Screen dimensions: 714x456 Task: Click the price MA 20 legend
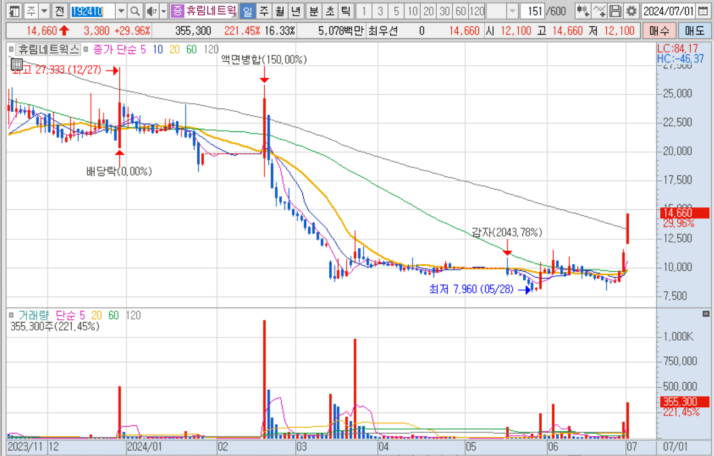174,49
